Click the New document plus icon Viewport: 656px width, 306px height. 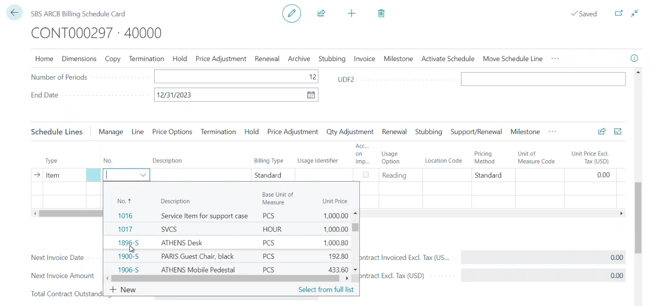[351, 13]
